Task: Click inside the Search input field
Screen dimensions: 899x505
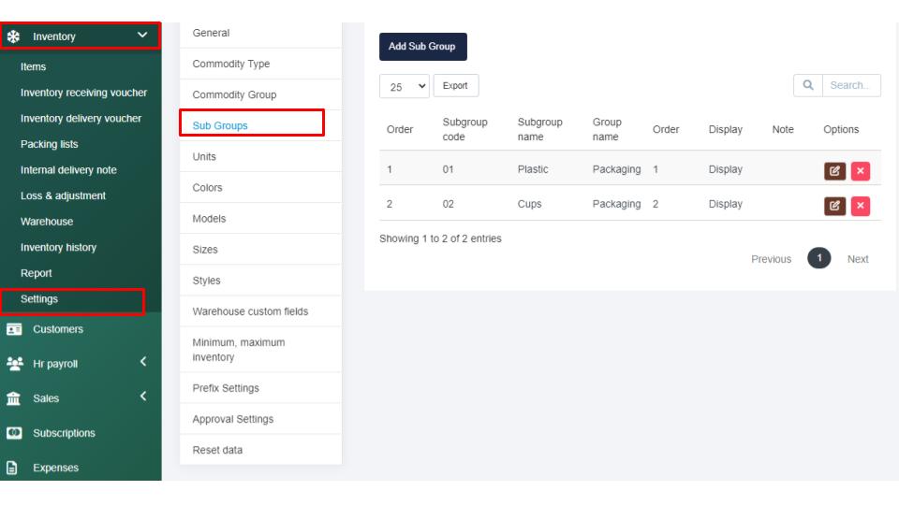Action: 850,86
